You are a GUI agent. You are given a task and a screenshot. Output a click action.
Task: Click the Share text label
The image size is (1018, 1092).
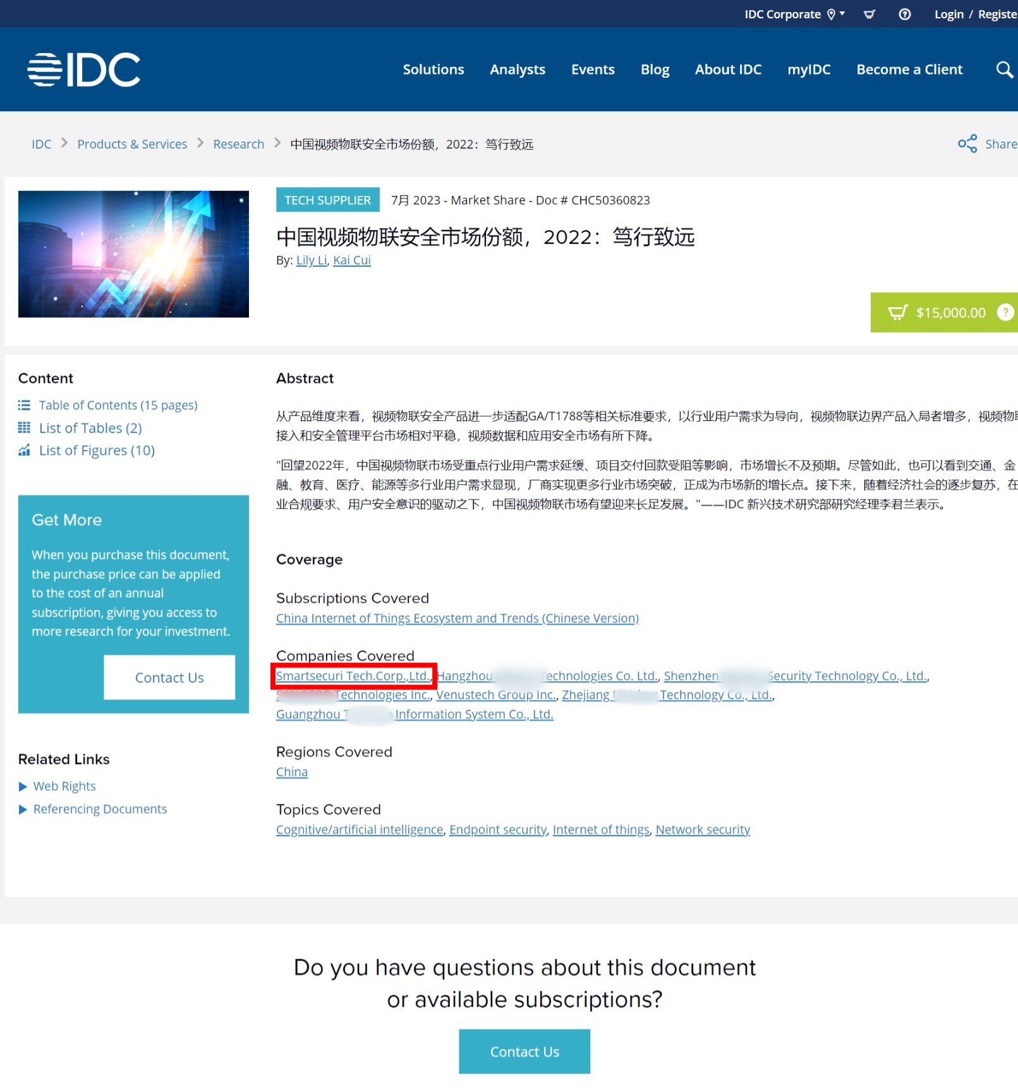coord(1001,144)
